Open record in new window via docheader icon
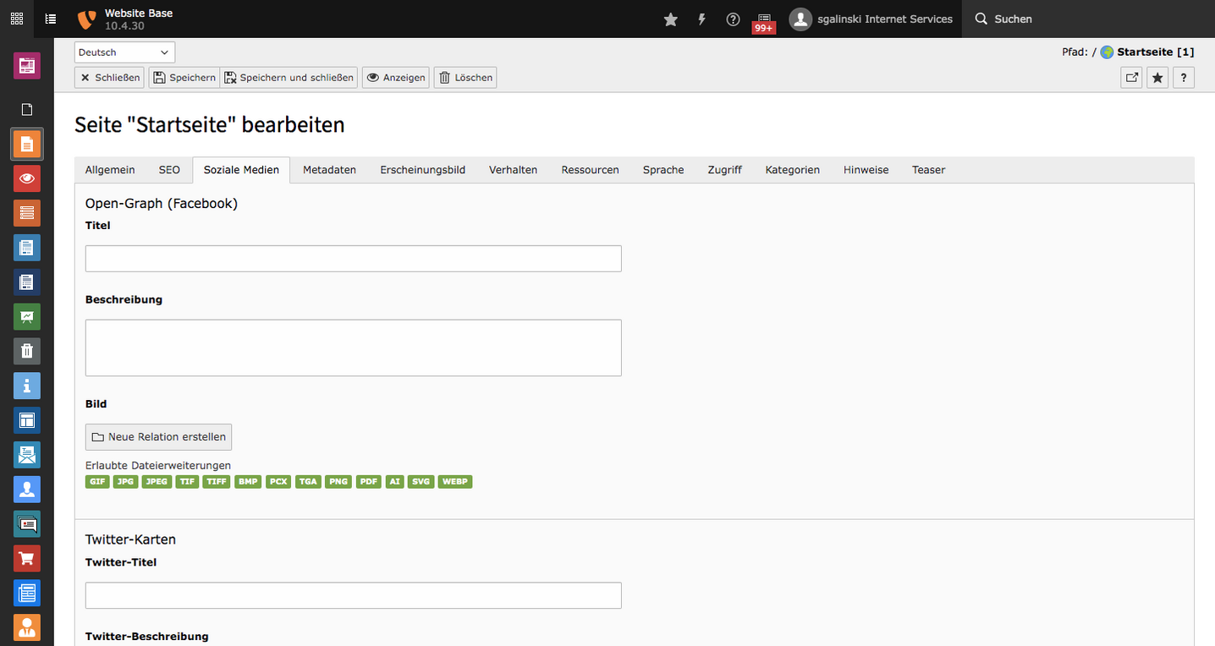Viewport: 1215px width, 646px height. pyautogui.click(x=1131, y=77)
